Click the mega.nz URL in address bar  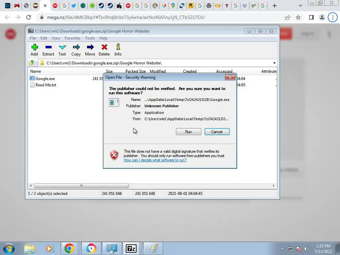(x=126, y=17)
